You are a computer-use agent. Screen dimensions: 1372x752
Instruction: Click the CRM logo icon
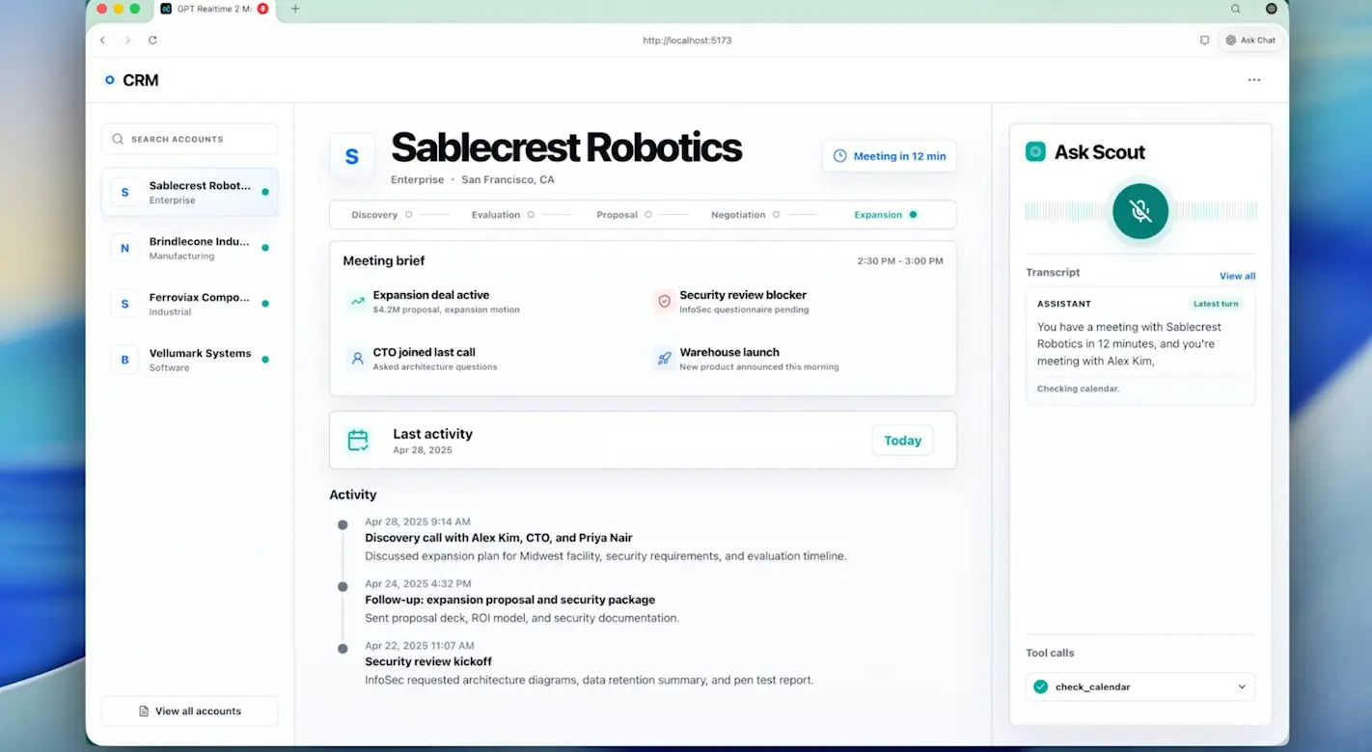tap(109, 80)
